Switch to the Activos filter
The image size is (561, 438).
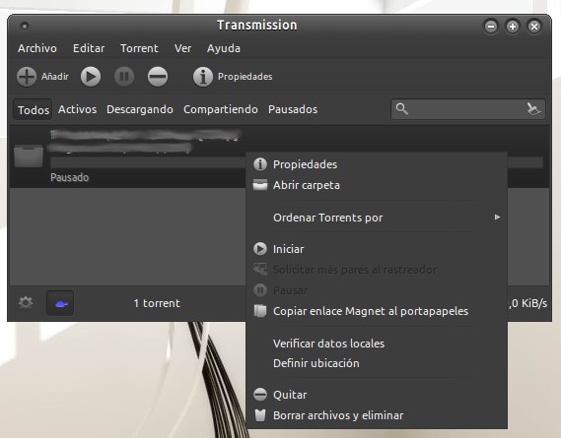[77, 109]
